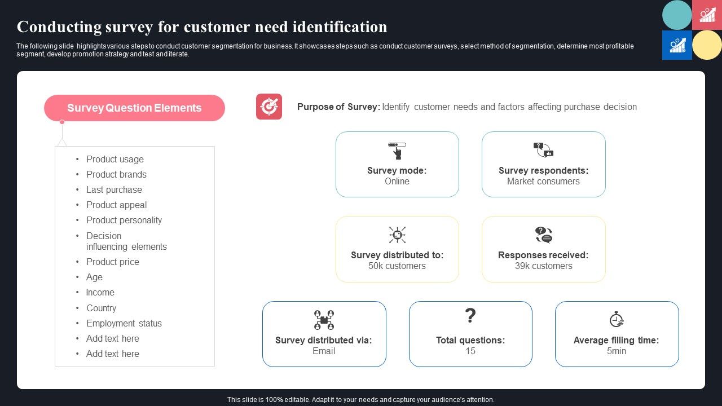
Task: Select the teal circle shape in top-right corner
Action: point(677,15)
